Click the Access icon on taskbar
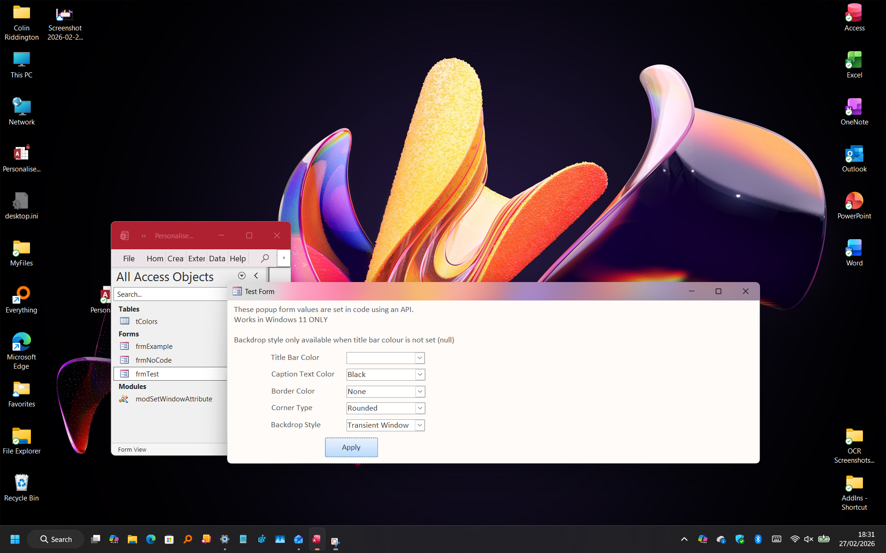 click(x=317, y=539)
